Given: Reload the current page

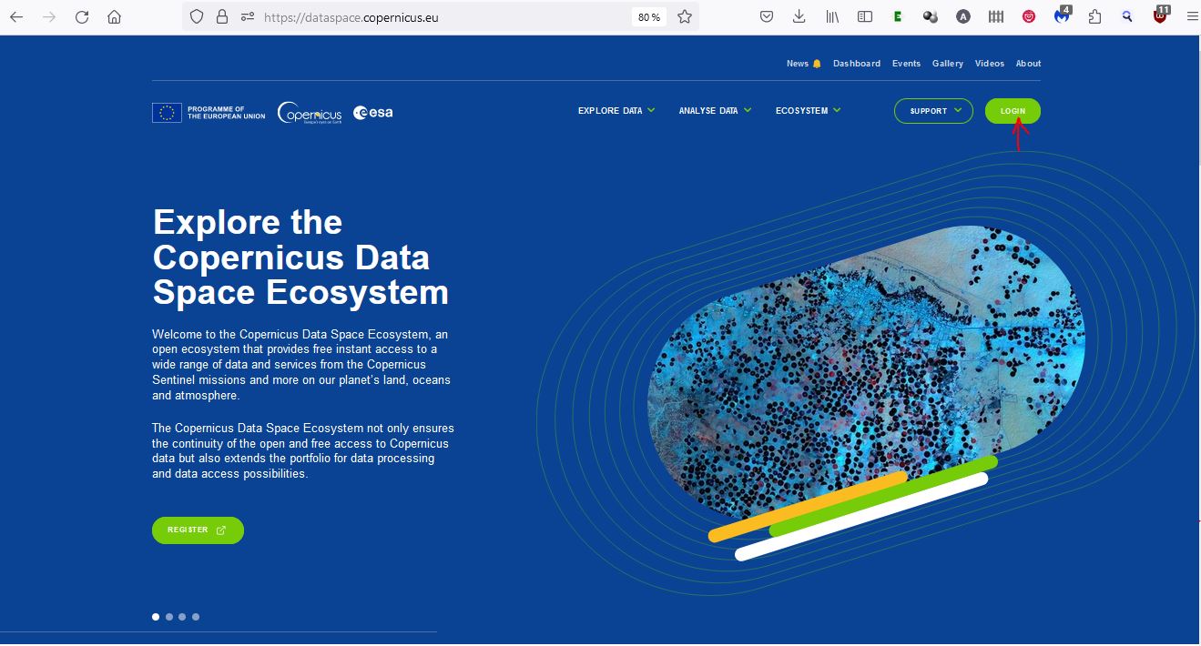Looking at the screenshot, I should click(x=82, y=17).
